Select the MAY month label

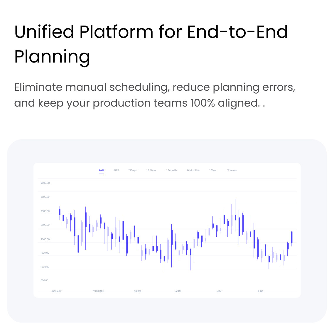coord(219,291)
